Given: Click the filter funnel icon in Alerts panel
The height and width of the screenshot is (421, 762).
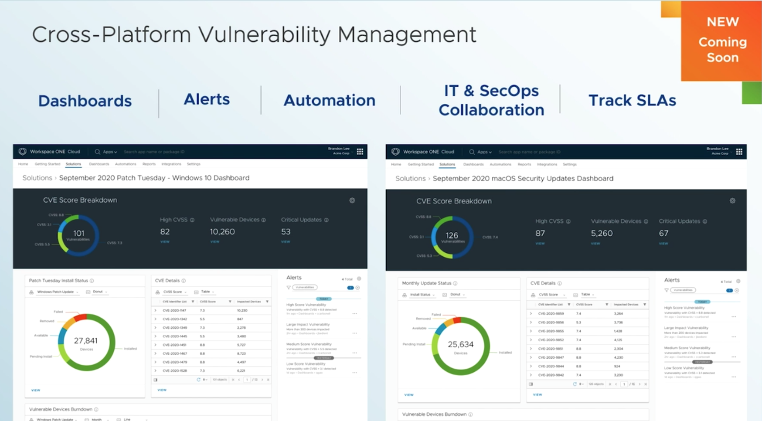Looking at the screenshot, I should [x=289, y=287].
